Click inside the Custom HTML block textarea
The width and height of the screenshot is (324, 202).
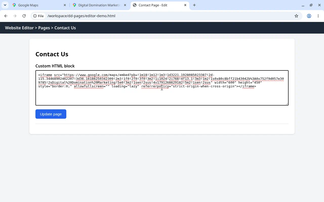point(162,88)
